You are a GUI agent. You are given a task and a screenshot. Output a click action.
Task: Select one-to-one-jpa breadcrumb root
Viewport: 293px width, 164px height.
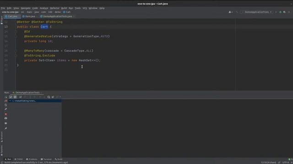click(x=10, y=12)
